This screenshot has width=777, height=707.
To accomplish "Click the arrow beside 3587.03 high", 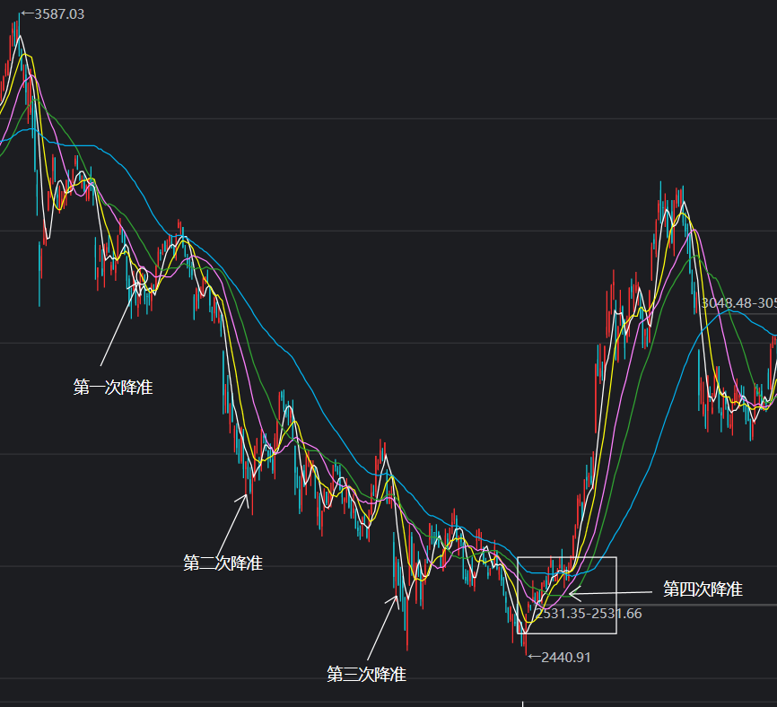I will tap(25, 14).
